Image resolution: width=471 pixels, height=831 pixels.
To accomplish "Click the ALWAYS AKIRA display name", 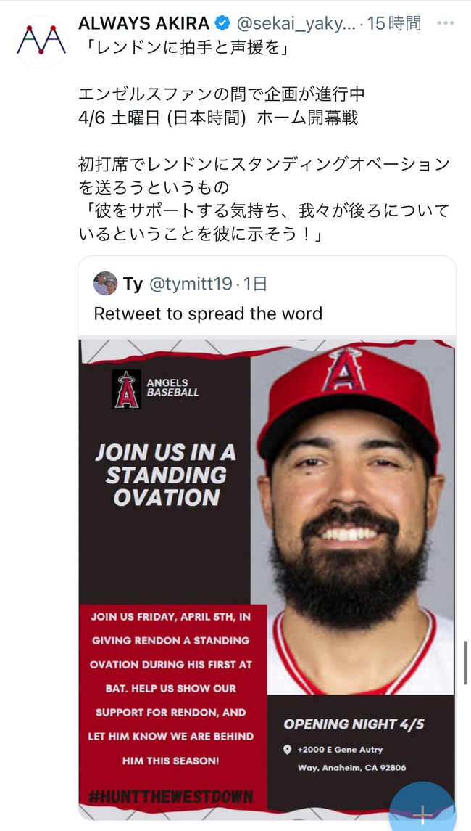I will (144, 24).
